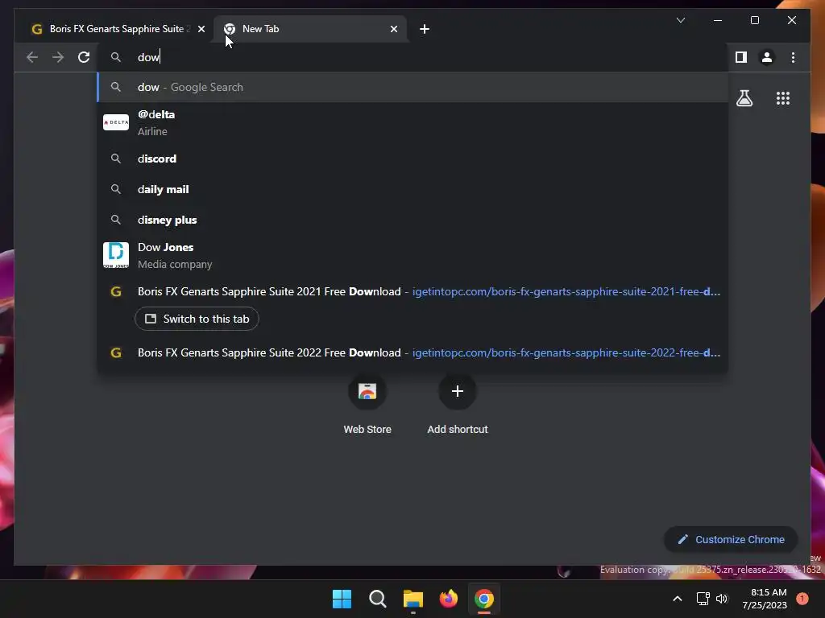Open the tab search chevron

pos(680,20)
